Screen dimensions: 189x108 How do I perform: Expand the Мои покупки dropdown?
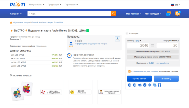click(133, 14)
